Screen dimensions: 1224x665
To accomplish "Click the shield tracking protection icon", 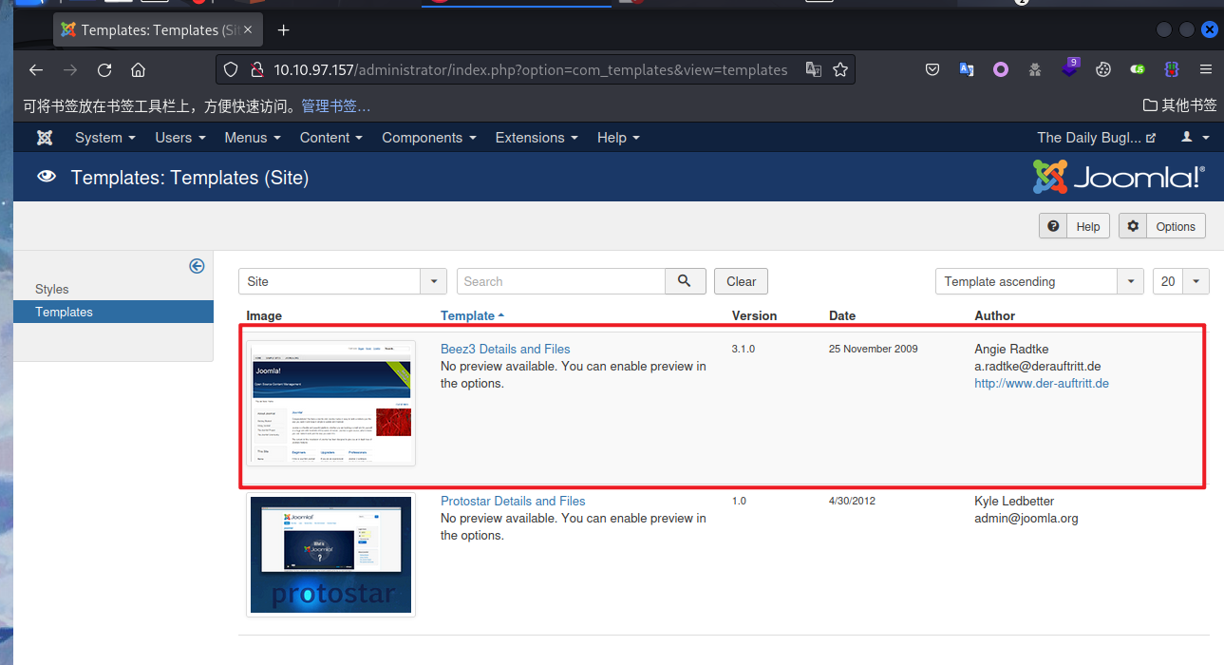I will tap(231, 69).
